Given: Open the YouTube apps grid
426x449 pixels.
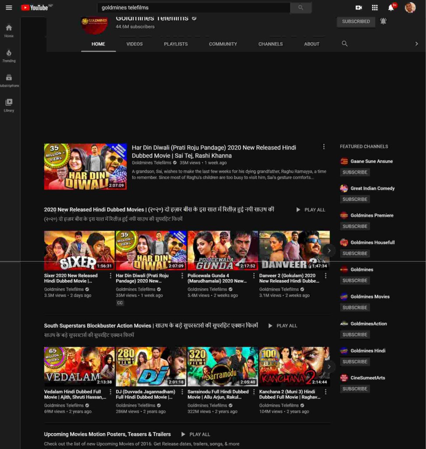Looking at the screenshot, I should click(374, 8).
